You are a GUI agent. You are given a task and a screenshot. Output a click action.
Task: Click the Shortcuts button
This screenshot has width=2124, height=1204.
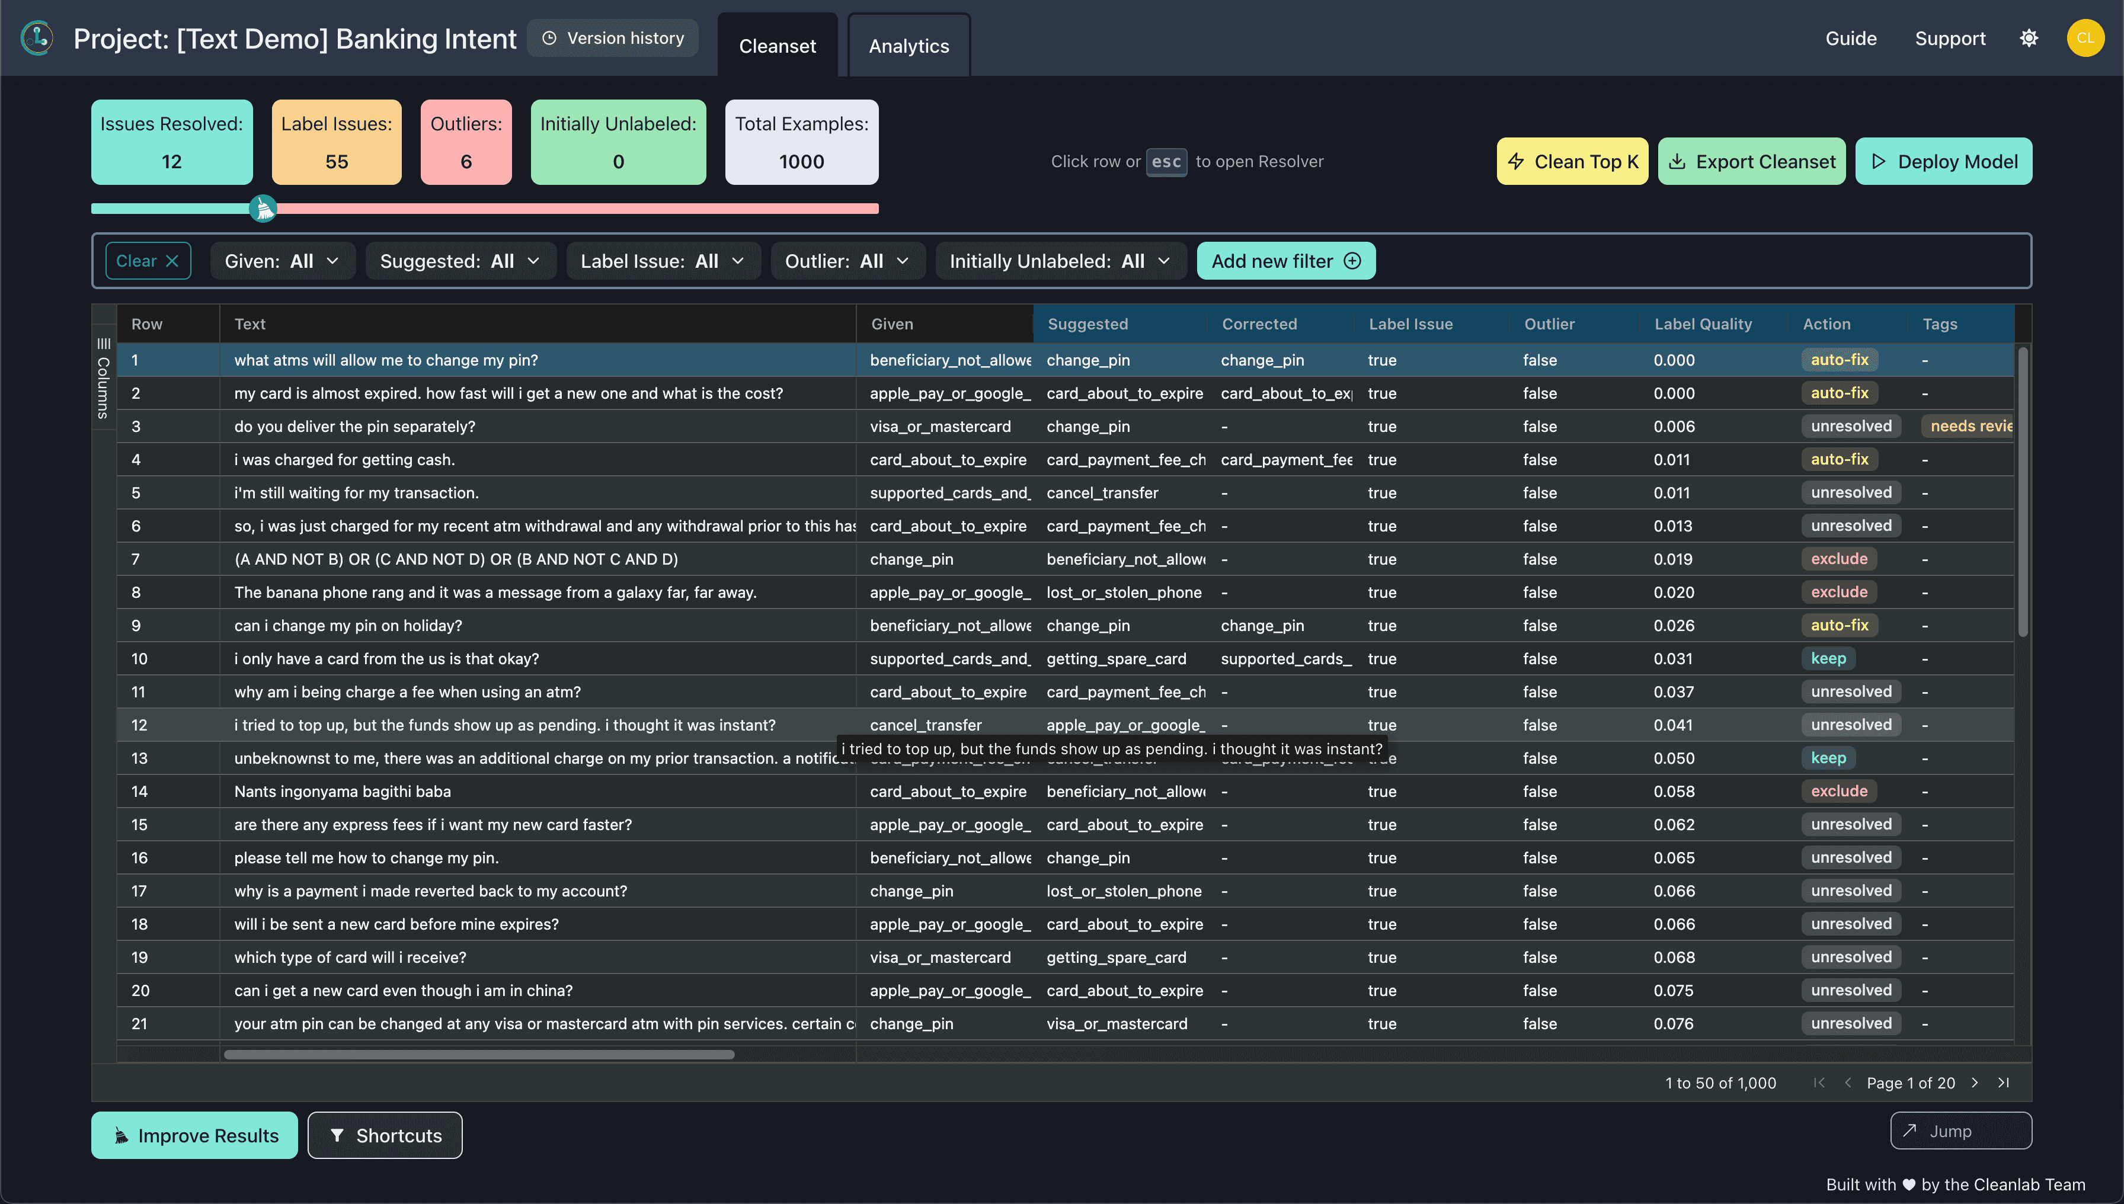click(x=385, y=1135)
